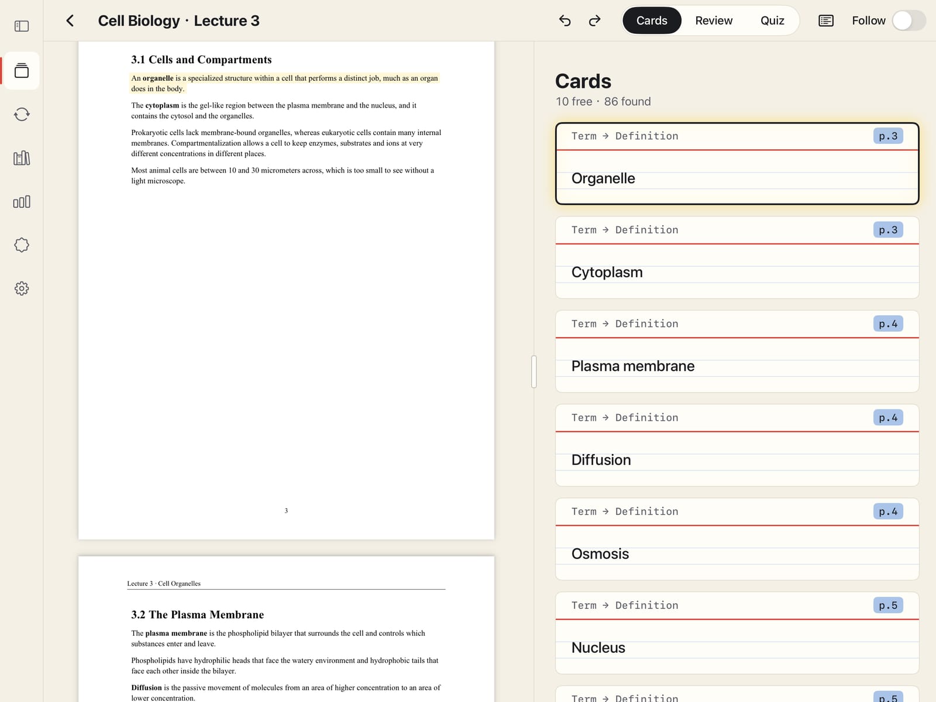Switch to the Cards tab
Screen dimensions: 936x702
[652, 20]
